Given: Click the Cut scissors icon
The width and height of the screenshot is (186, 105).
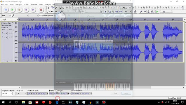Looking at the screenshot, I should point(105,12).
